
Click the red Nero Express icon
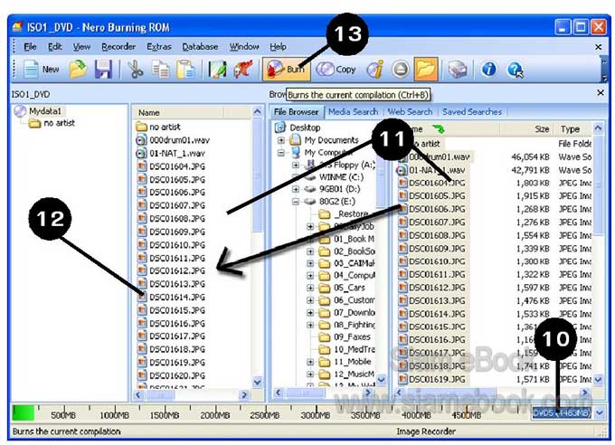(243, 70)
